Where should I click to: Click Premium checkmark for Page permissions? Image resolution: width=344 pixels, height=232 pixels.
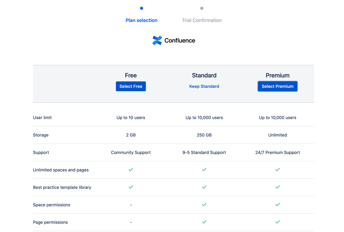tap(278, 222)
